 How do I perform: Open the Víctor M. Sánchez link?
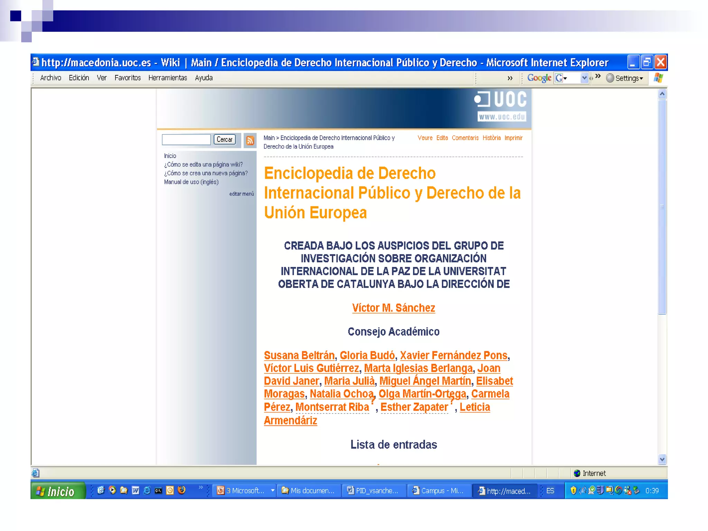pos(393,308)
